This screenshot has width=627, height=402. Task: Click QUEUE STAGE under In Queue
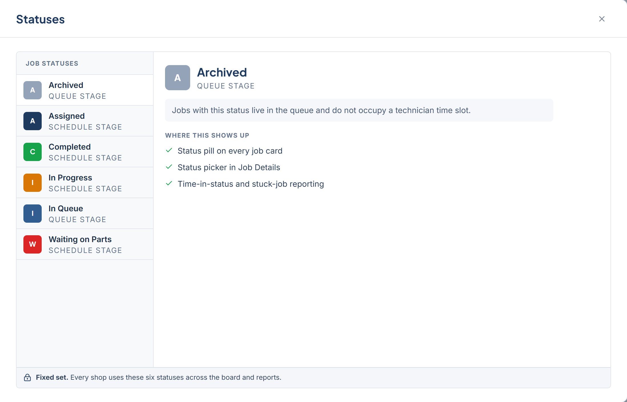(77, 220)
